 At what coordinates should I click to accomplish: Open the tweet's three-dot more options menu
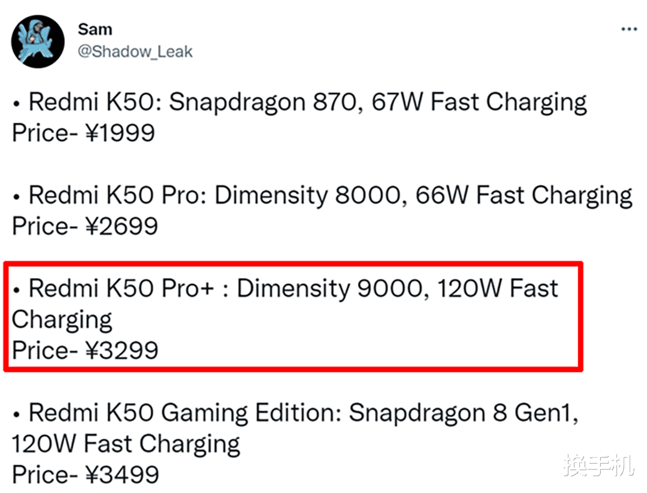point(628,29)
